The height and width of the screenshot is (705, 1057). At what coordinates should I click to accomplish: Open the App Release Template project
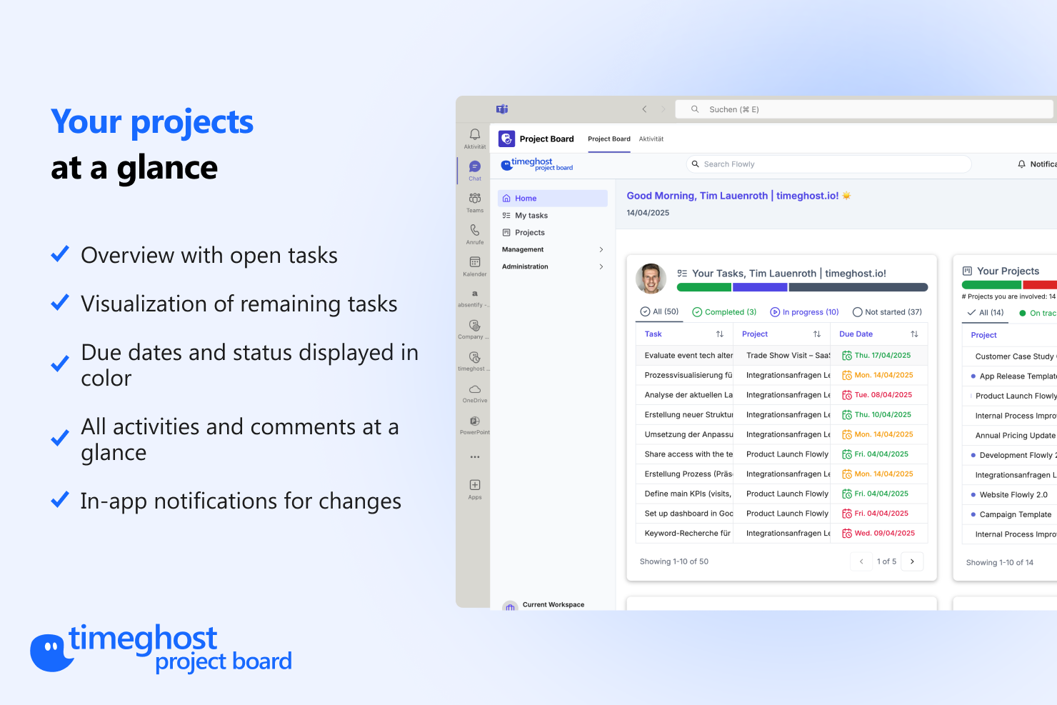1018,376
